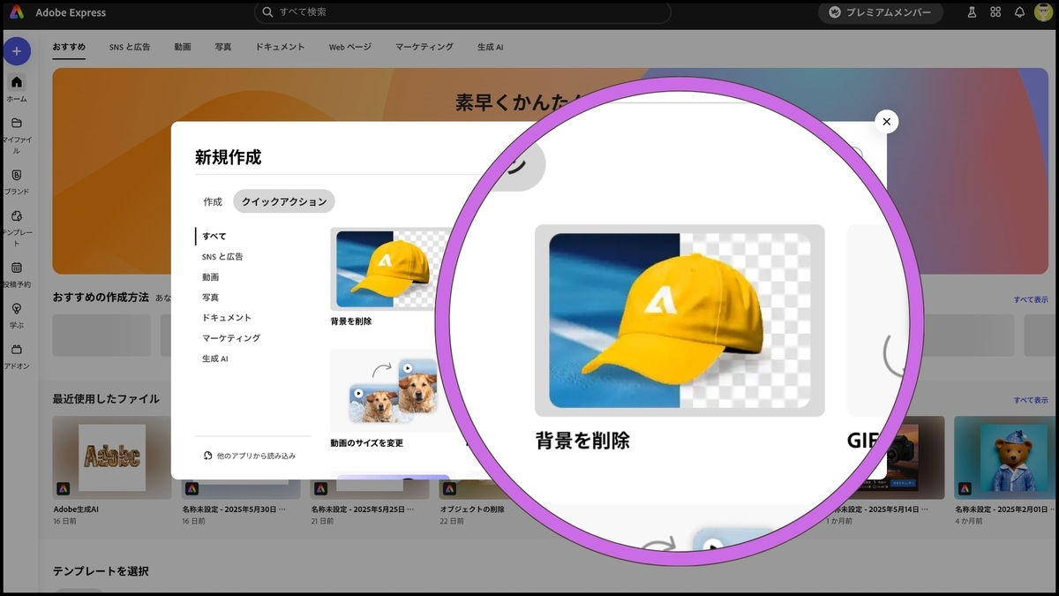Open アドオン icon in the sidebar
1059x596 pixels.
click(x=17, y=349)
